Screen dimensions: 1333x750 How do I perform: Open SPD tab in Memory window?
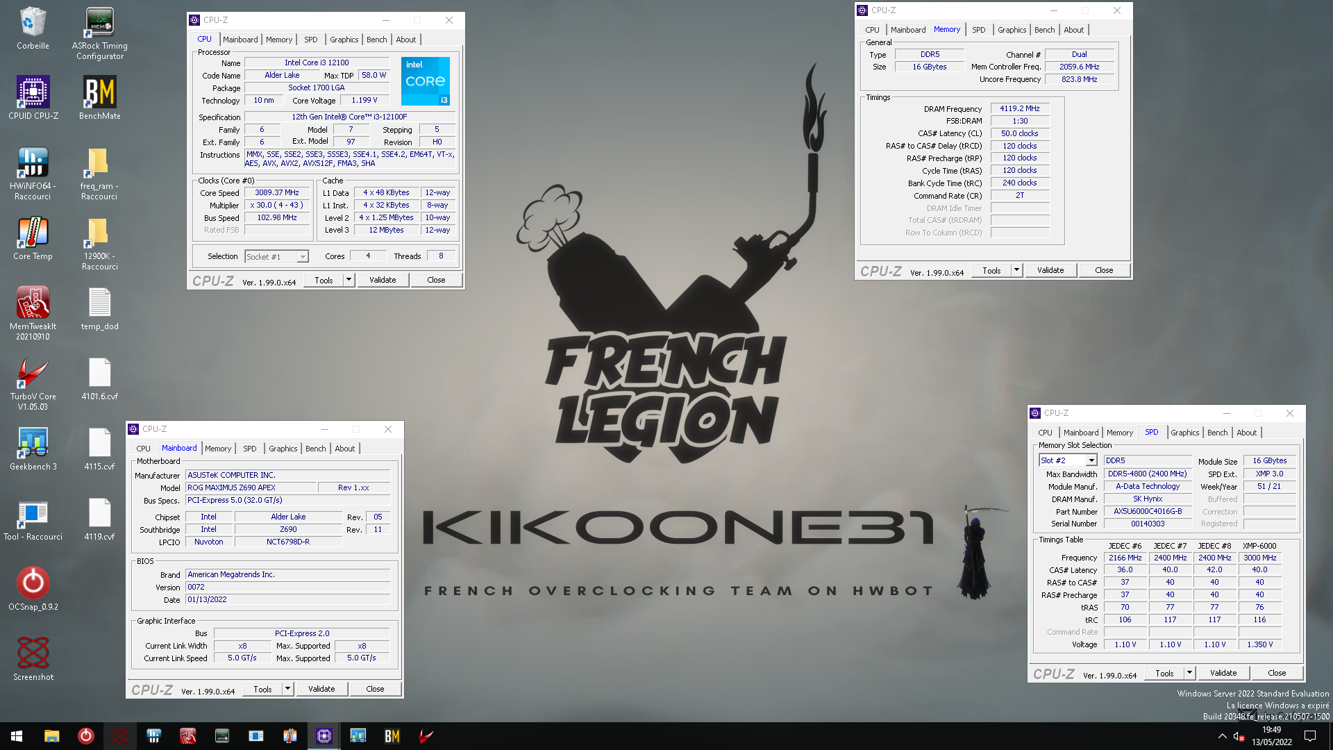point(978,30)
